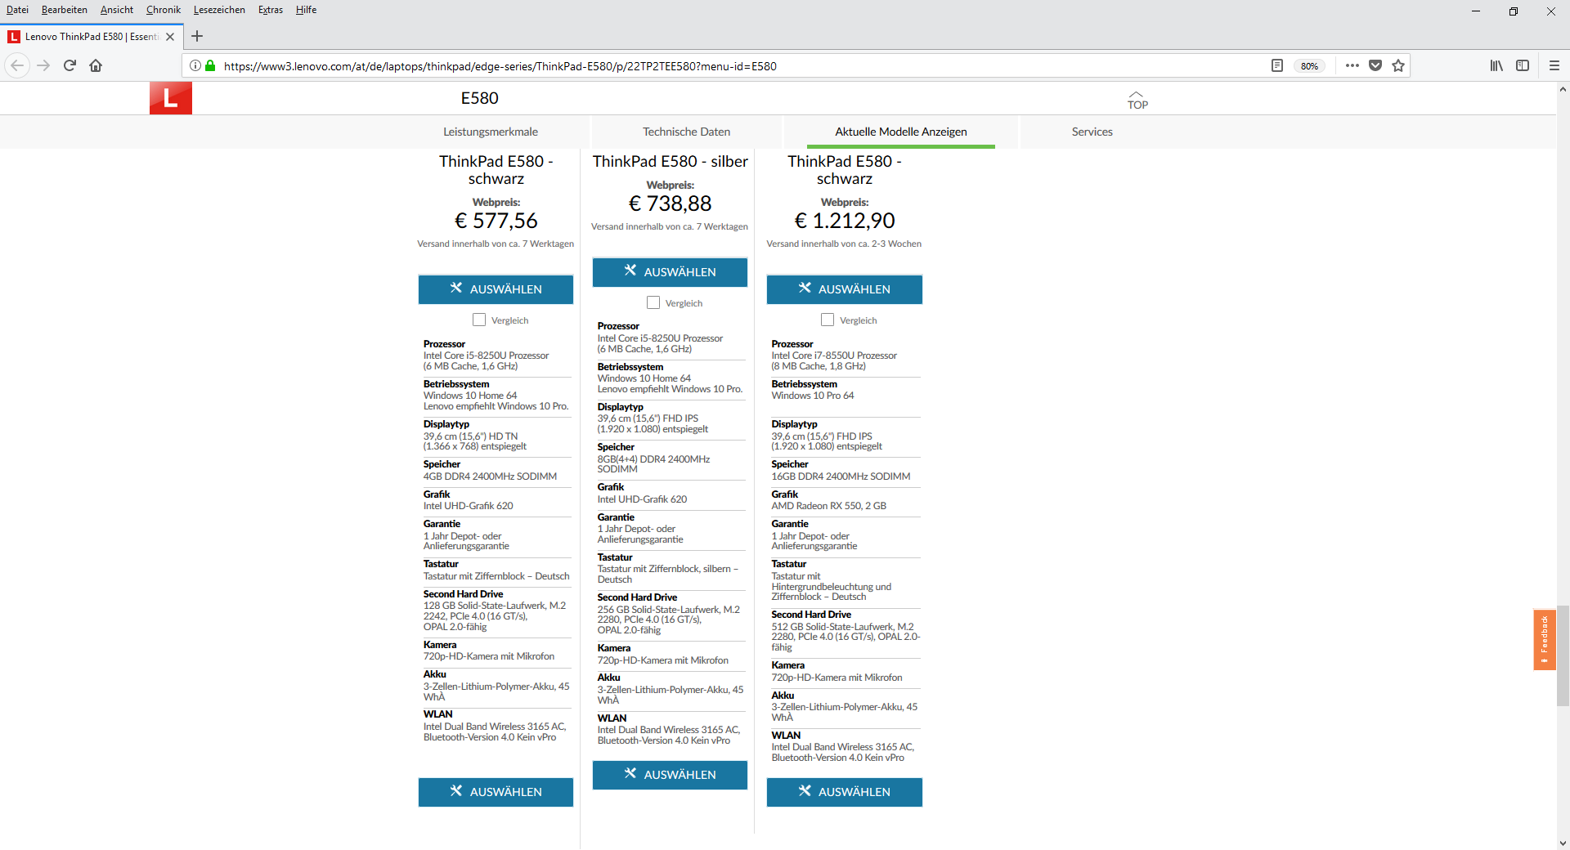The height and width of the screenshot is (850, 1570).
Task: Click the price € 738,88
Action: coord(670,204)
